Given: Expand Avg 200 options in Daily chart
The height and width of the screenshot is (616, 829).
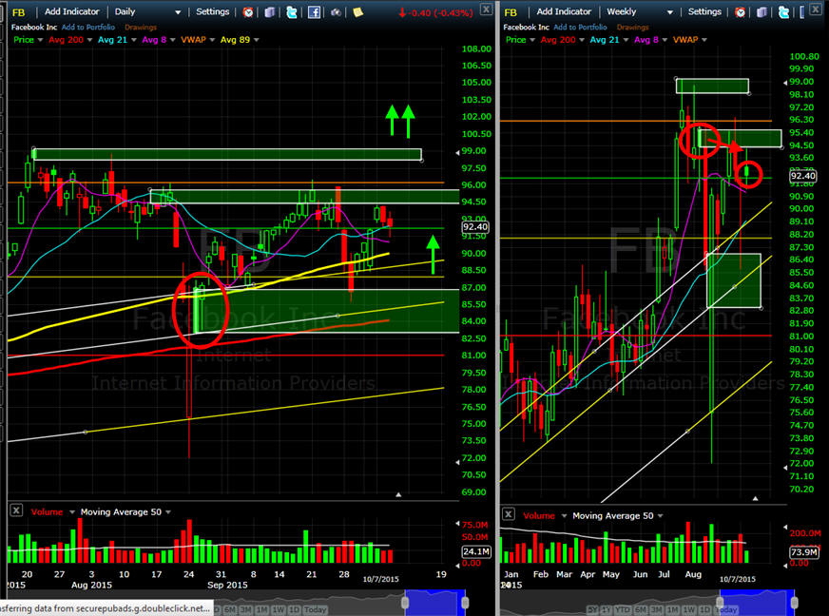Looking at the screenshot, I should point(89,40).
